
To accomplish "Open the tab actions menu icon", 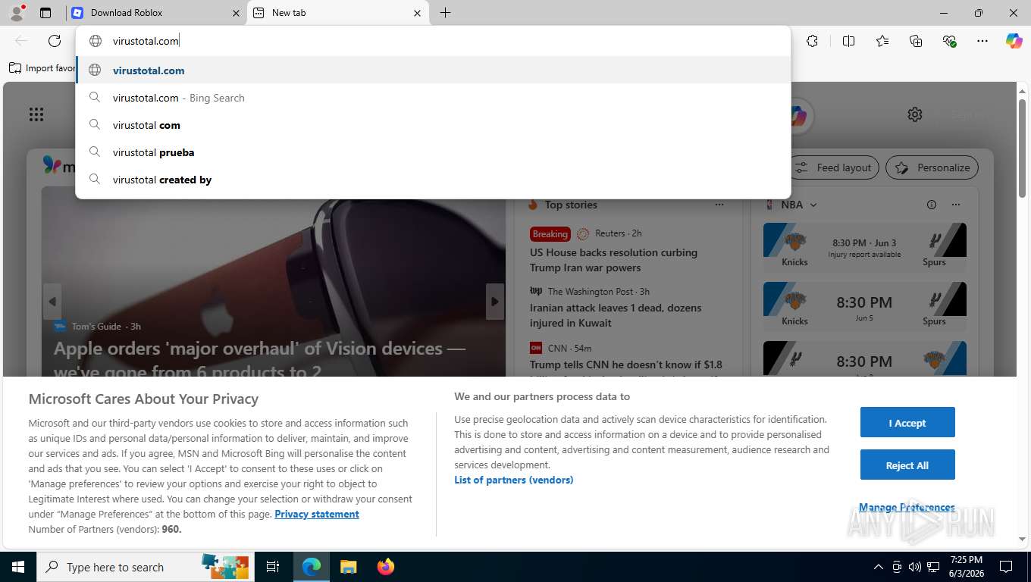I will click(45, 13).
